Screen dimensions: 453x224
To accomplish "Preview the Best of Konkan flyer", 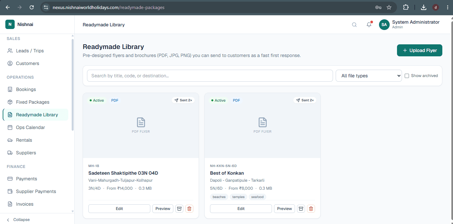I will (285, 209).
